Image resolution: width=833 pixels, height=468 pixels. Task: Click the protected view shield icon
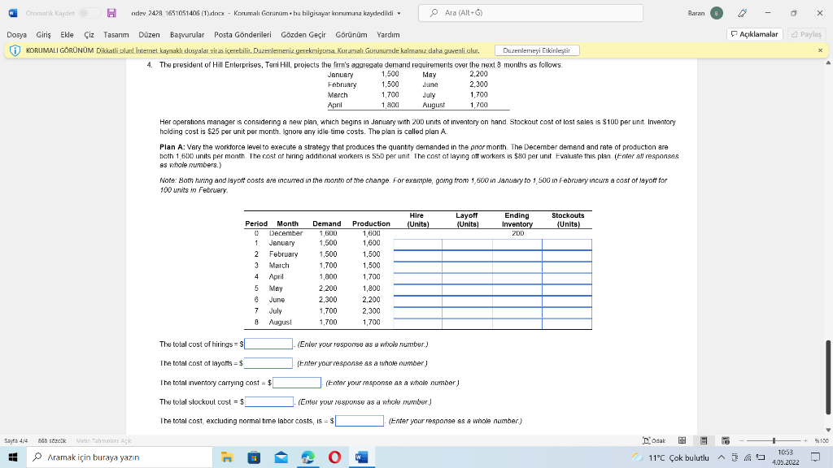[15, 50]
